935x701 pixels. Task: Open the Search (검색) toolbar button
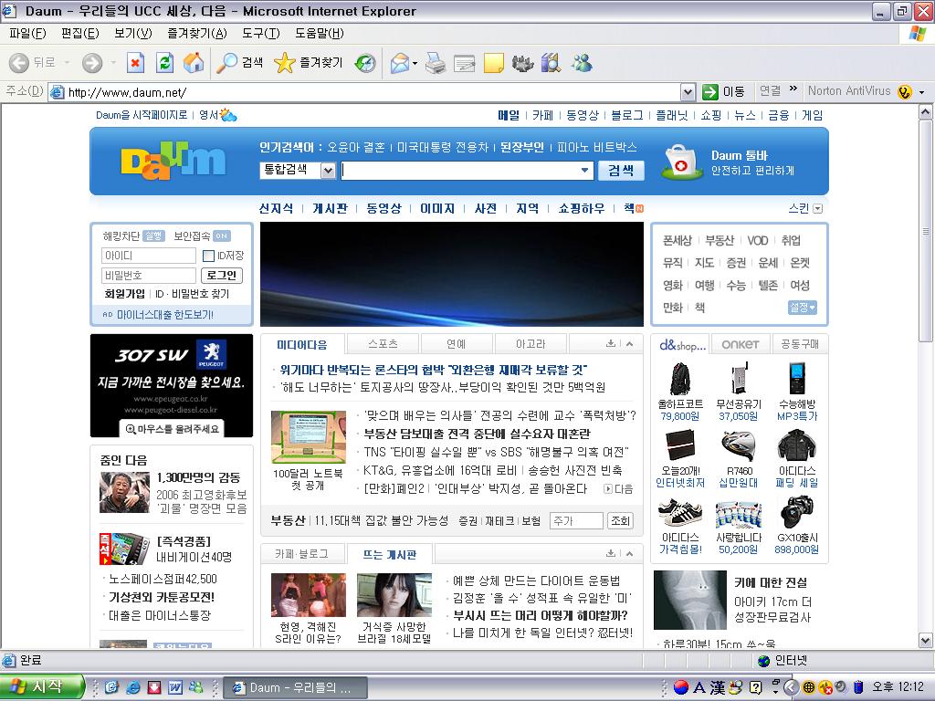click(240, 63)
